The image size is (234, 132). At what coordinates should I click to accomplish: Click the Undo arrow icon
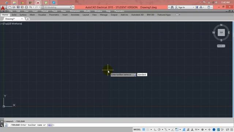click(30, 7)
